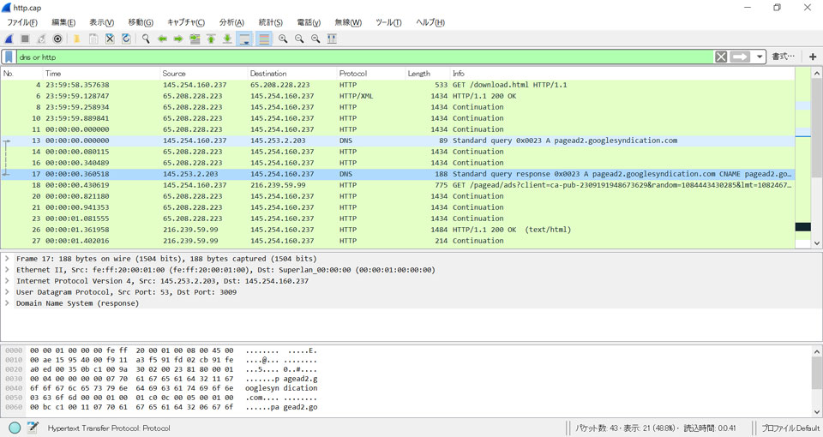Expand the User Datagram Protocol row
Viewport: 823px width, 437px height.
tap(8, 291)
